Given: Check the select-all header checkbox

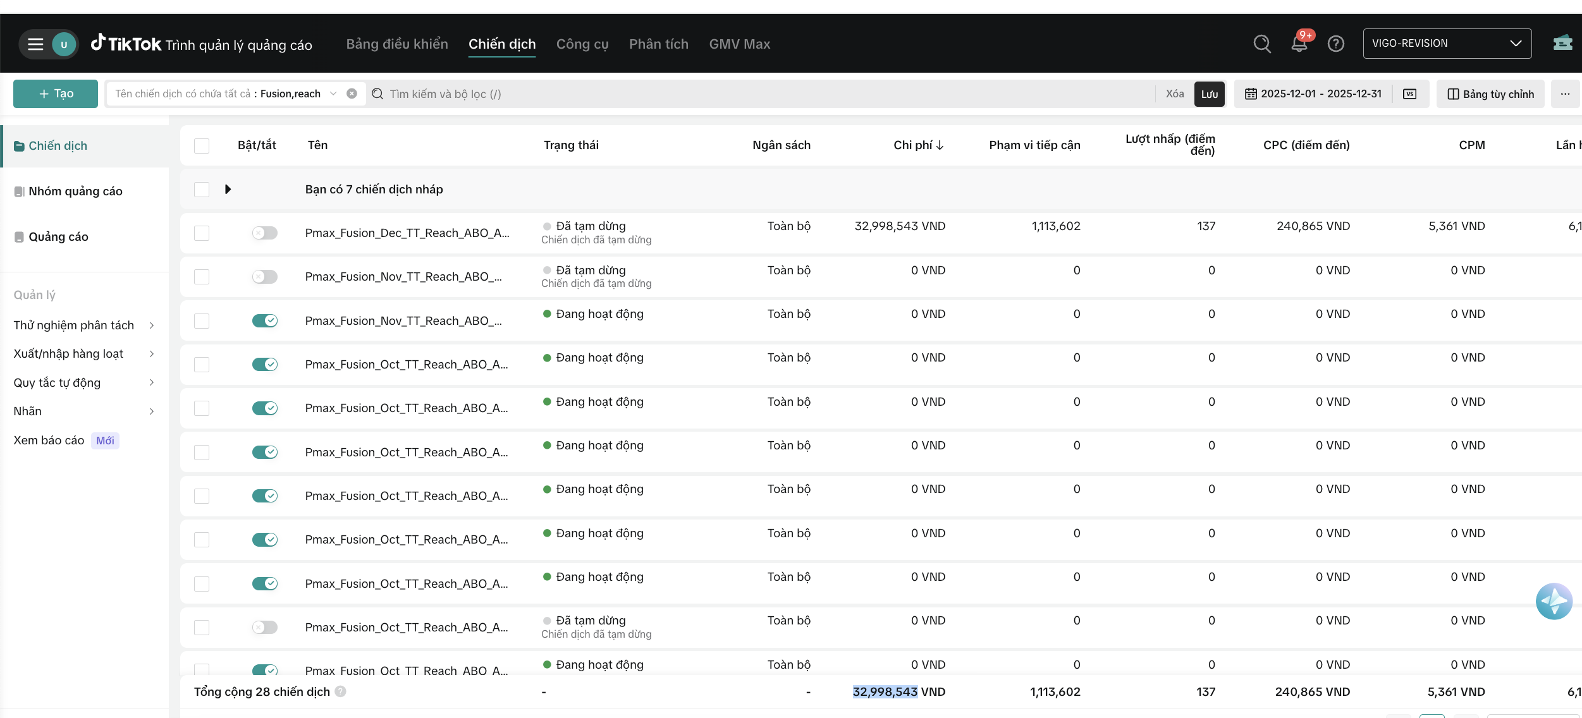Looking at the screenshot, I should pyautogui.click(x=202, y=146).
